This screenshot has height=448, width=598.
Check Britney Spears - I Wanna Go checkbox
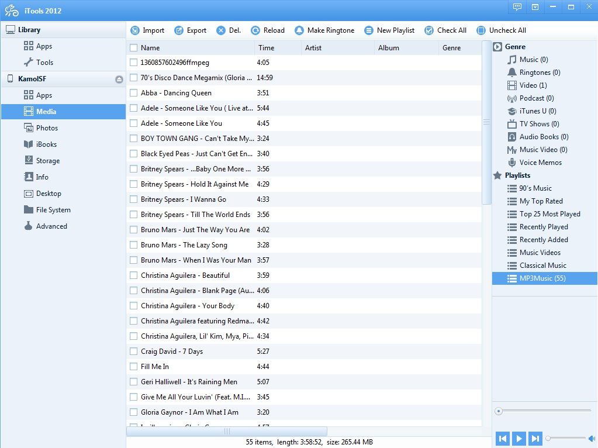[x=133, y=199]
